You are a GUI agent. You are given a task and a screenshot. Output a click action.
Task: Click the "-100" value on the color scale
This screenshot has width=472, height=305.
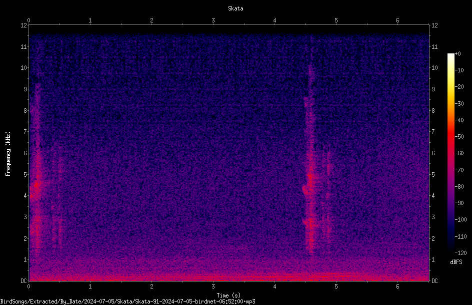pos(460,220)
